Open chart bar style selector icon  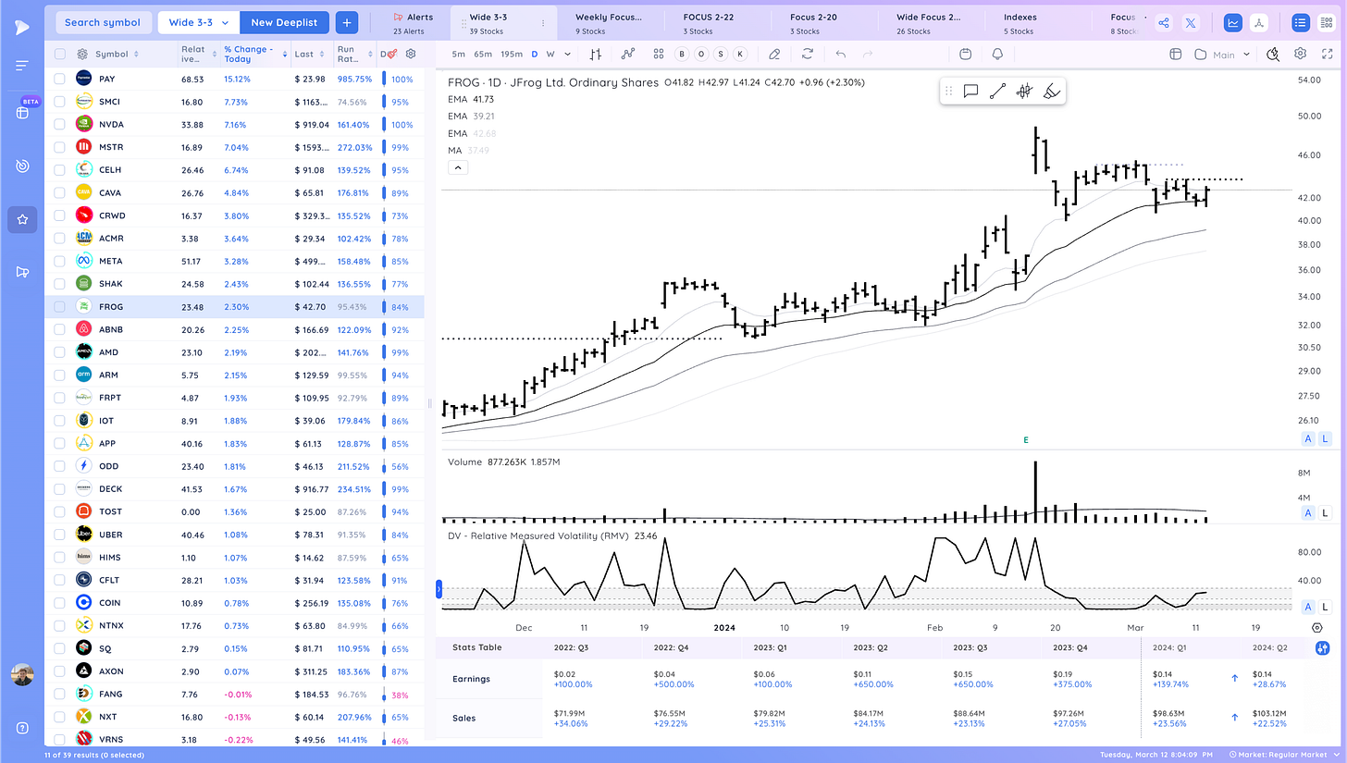point(597,54)
